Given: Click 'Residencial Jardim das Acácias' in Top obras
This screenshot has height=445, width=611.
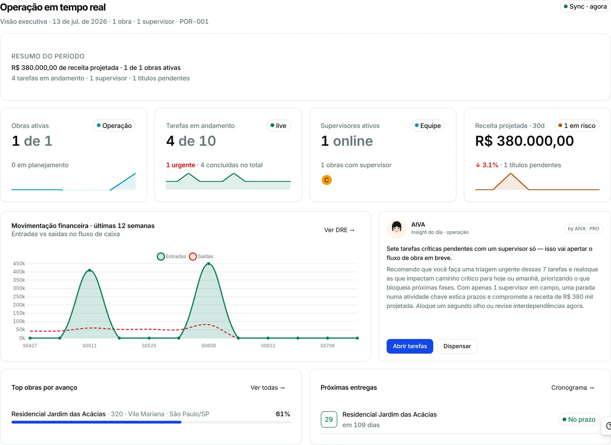Looking at the screenshot, I should [58, 414].
